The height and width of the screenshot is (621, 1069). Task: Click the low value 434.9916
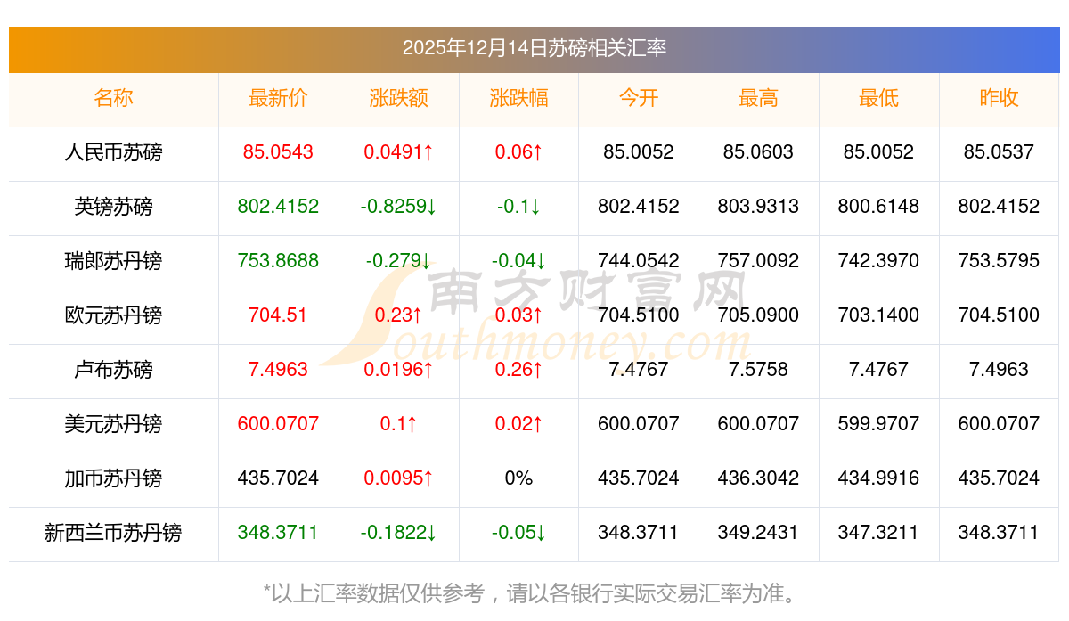click(x=878, y=478)
